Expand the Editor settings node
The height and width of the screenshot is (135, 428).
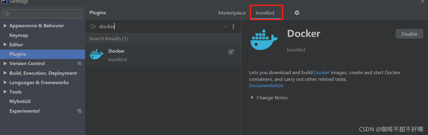pos(5,44)
